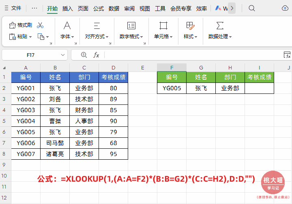
Task: Go to the 工具 tab
Action: click(160, 9)
